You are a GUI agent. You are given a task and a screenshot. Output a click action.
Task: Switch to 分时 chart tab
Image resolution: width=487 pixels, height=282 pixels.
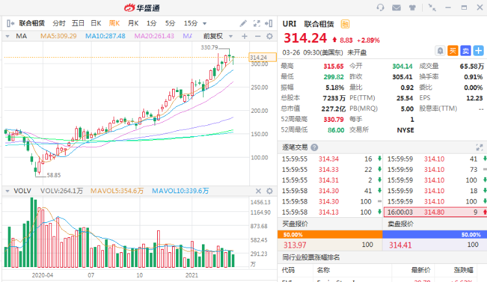click(x=59, y=23)
